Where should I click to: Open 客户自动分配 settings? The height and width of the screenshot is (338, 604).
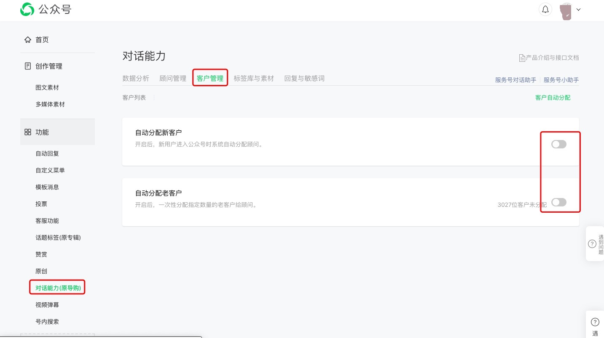point(553,97)
